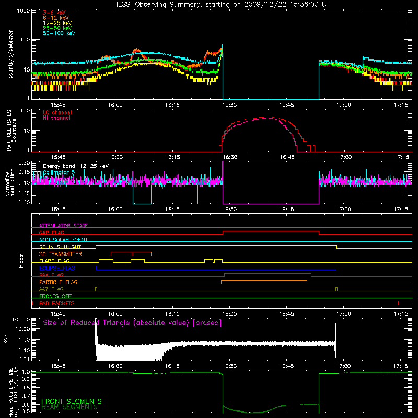Screen dimensions: 418x418
Task: Select the green 25-50 keV legend label
Action: (x=57, y=28)
